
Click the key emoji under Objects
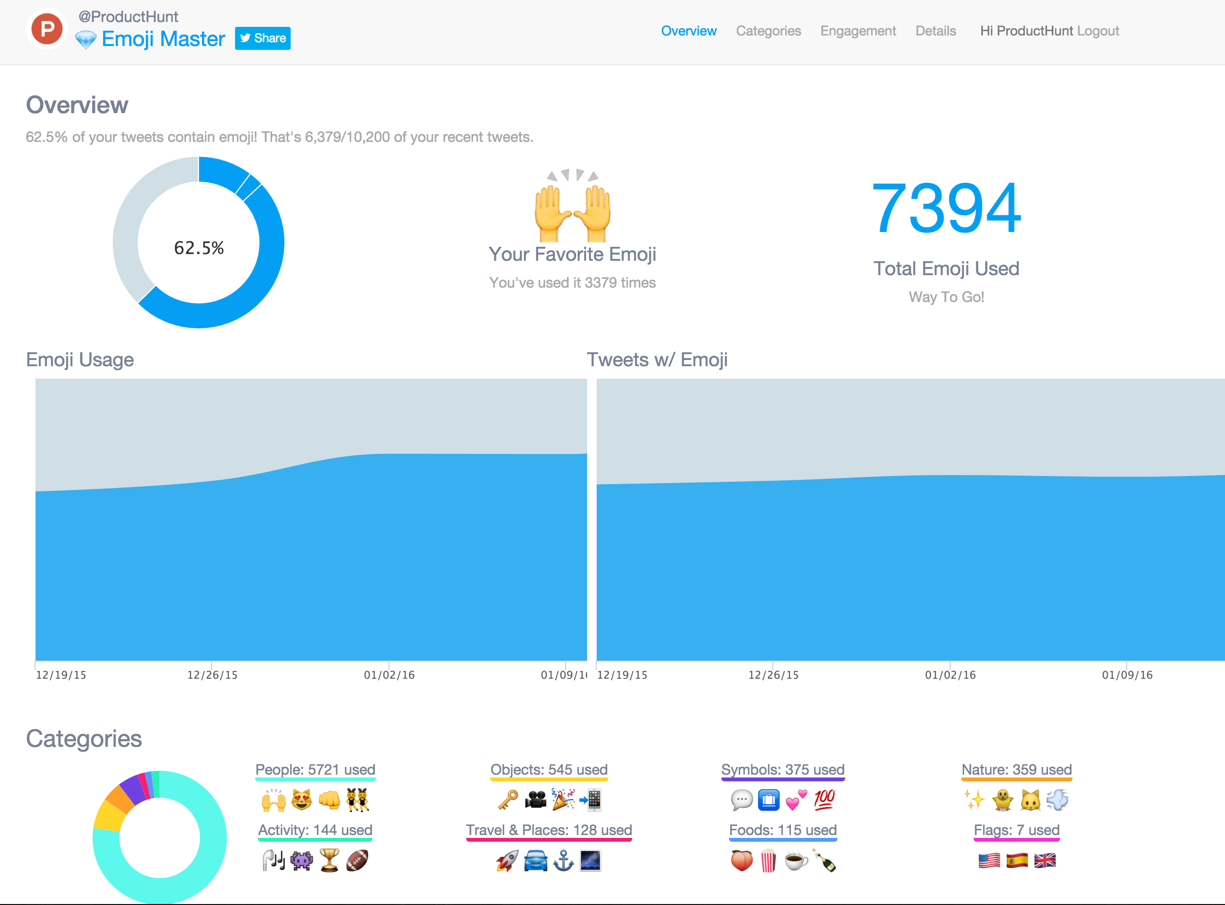click(x=508, y=800)
